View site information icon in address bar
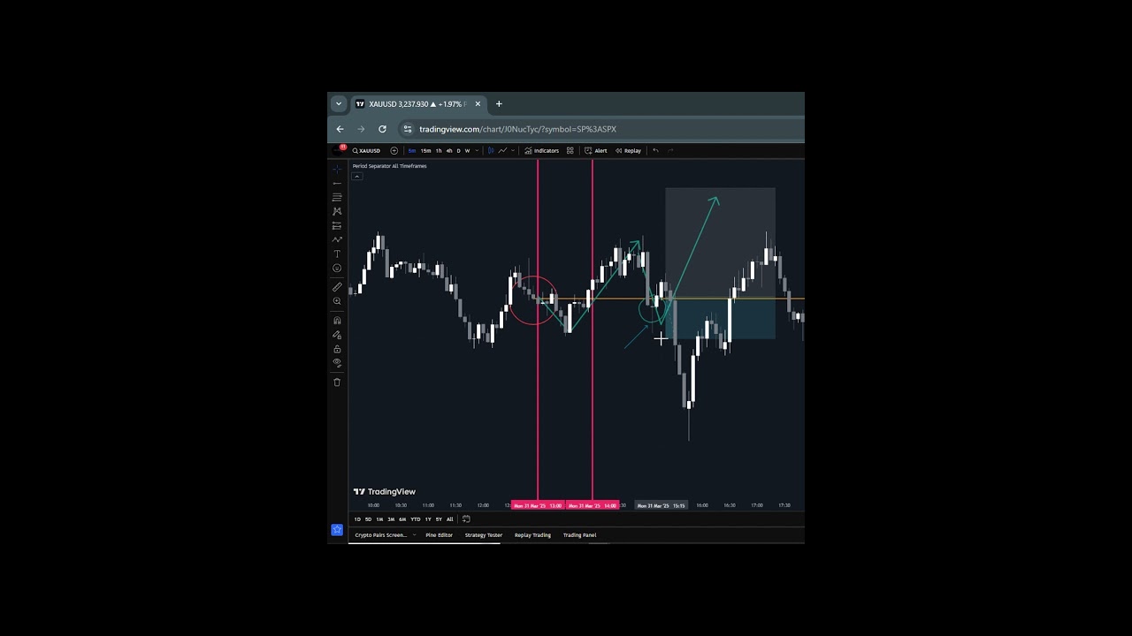 tap(408, 129)
